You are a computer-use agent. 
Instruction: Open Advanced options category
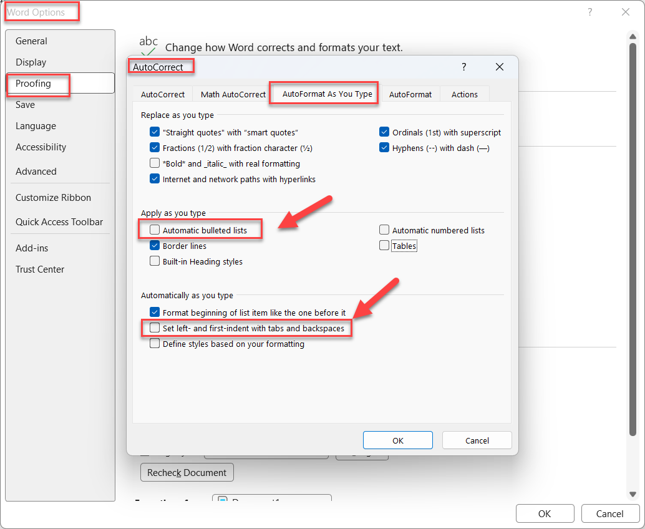click(60, 171)
